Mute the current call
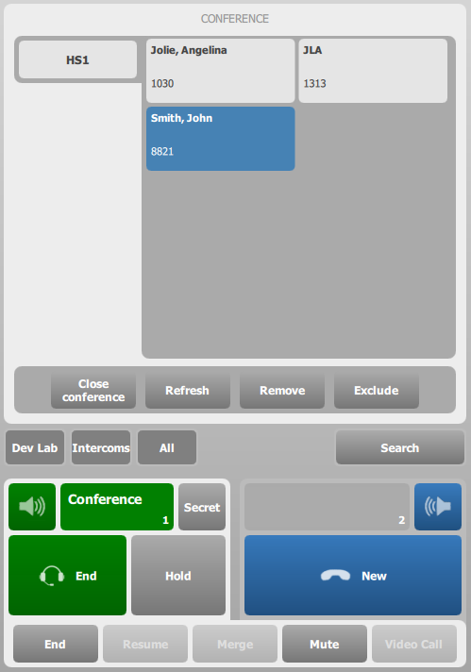Viewport: 471px width, 672px height. pyautogui.click(x=325, y=644)
